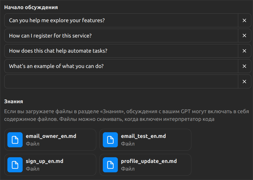Remove the "automate tasks" conversation starter

click(244, 51)
